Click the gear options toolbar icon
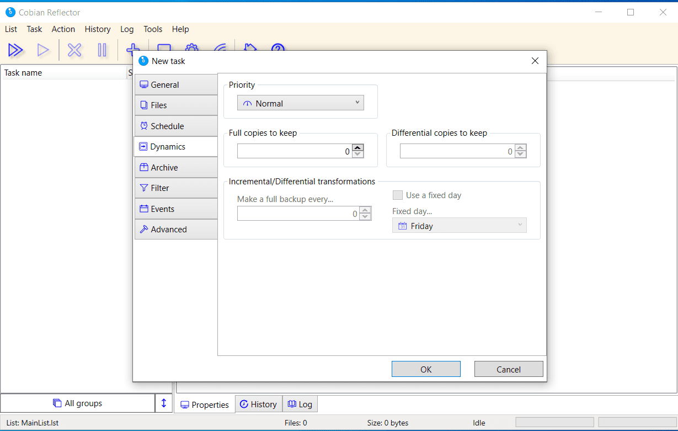The image size is (678, 431). [191, 47]
